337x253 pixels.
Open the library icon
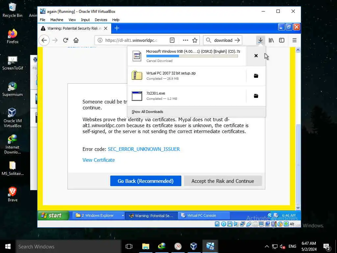click(271, 40)
